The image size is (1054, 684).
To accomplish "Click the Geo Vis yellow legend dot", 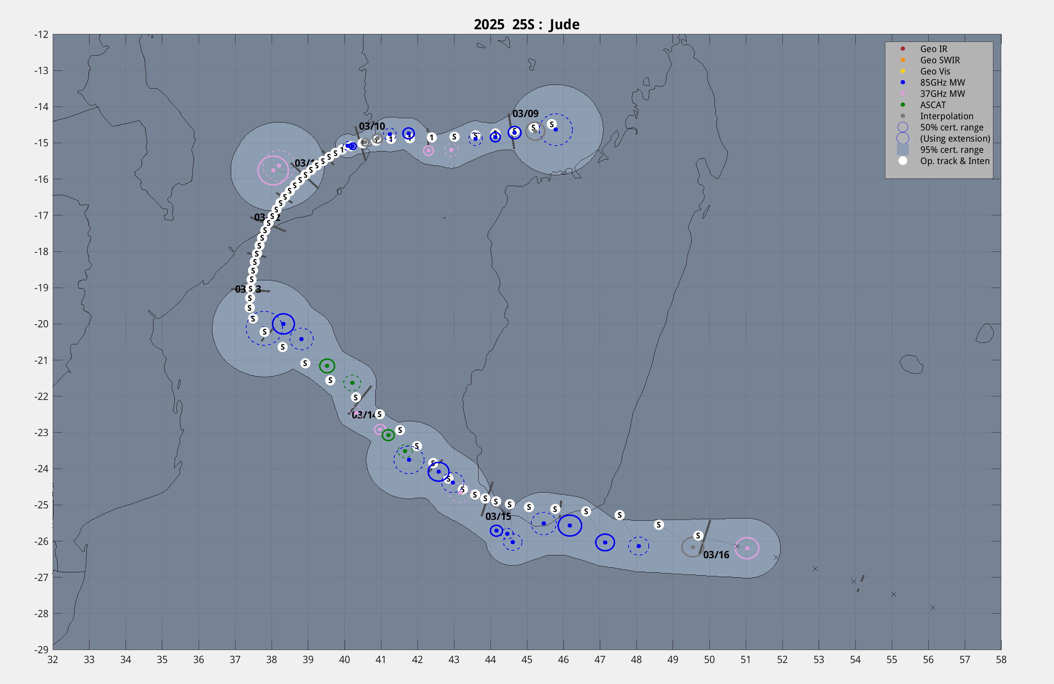I will coord(903,71).
